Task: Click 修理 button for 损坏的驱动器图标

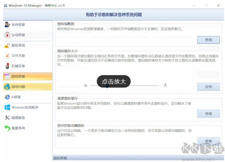Action: click(208, 141)
